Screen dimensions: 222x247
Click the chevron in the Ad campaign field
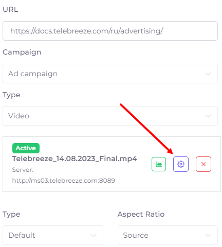point(208,74)
